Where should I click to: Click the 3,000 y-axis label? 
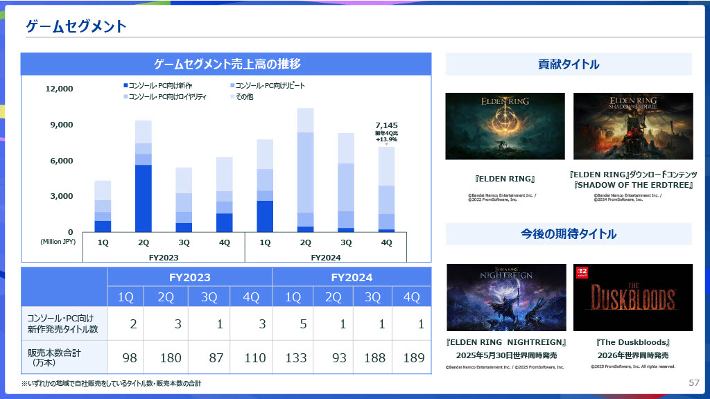click(x=62, y=196)
